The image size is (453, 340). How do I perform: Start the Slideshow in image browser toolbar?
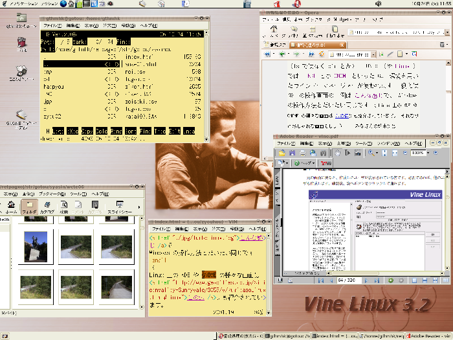pos(120,207)
